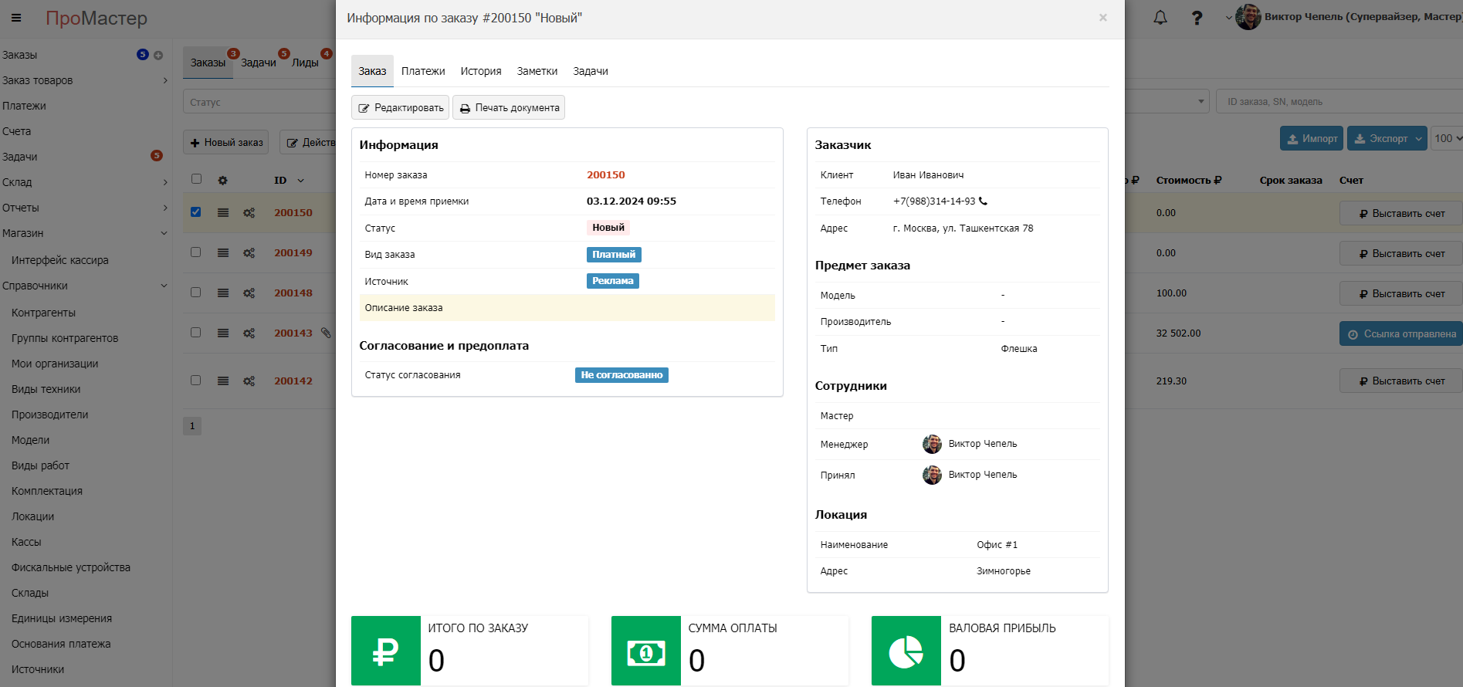Uncheck the checkbox for order 200150
Screen dimensions: 1463x687
pyautogui.click(x=196, y=212)
